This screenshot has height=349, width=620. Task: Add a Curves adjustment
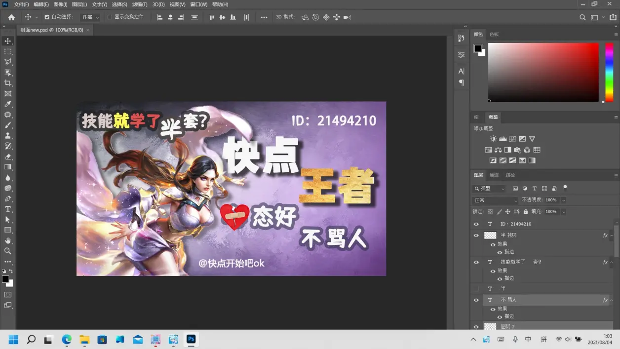[513, 139]
